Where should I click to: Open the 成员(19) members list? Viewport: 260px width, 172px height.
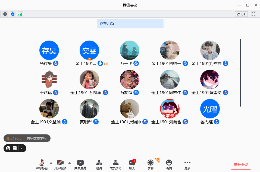[x=115, y=165]
